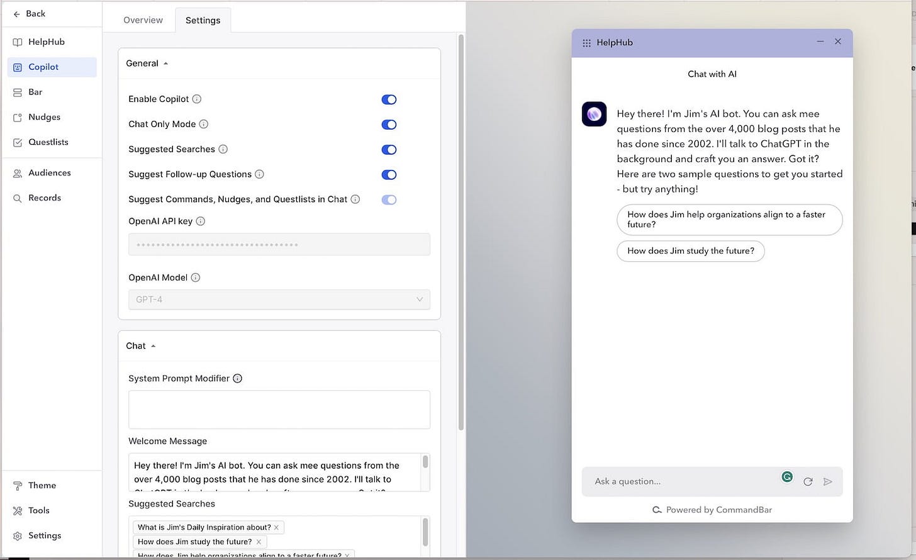Show info for OpenAI API key
The height and width of the screenshot is (560, 916).
pyautogui.click(x=201, y=221)
